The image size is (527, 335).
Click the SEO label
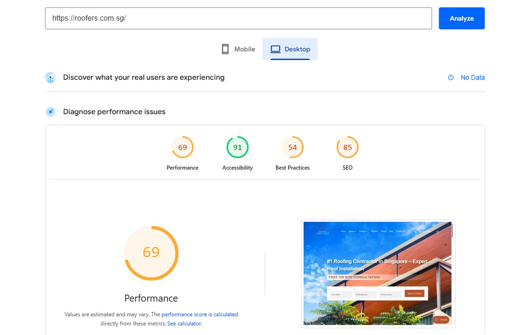[x=347, y=167]
